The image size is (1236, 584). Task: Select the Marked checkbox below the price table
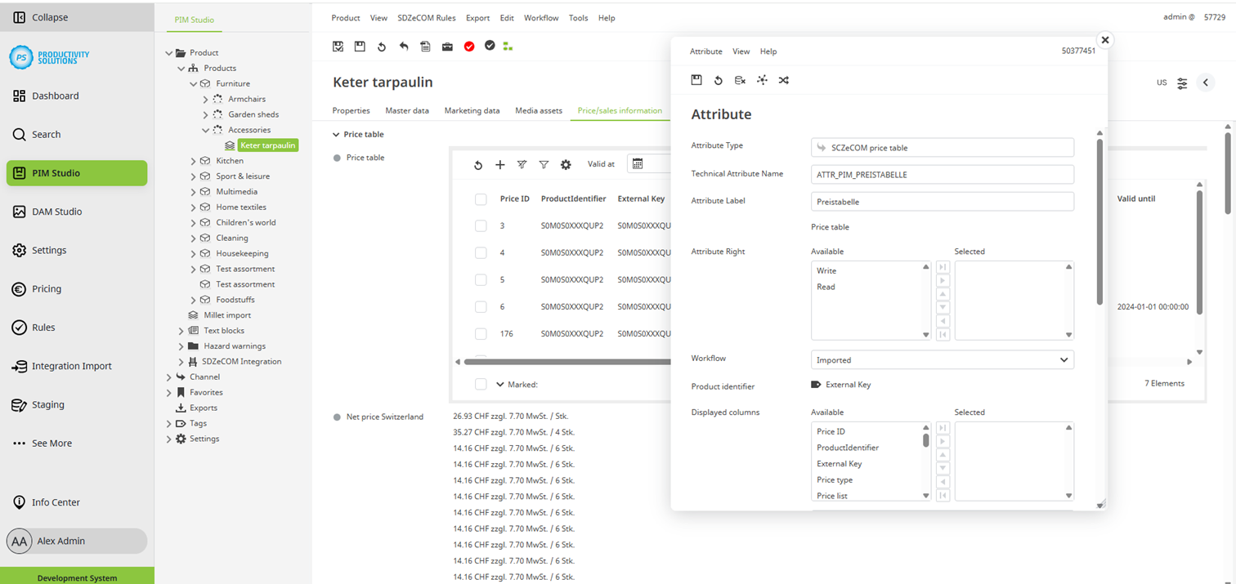[x=481, y=384]
